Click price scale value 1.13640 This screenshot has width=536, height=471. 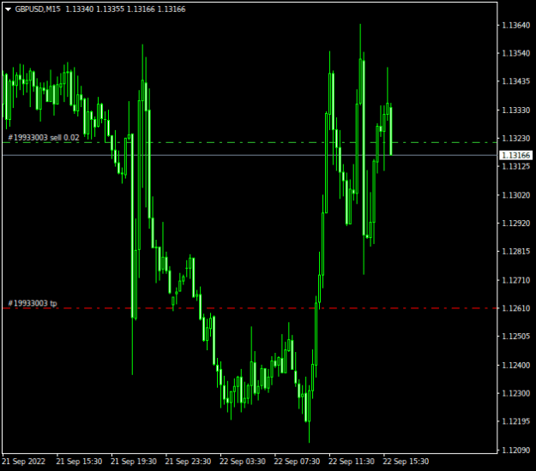coord(515,25)
